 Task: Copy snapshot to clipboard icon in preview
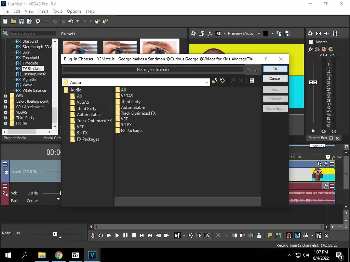279,33
